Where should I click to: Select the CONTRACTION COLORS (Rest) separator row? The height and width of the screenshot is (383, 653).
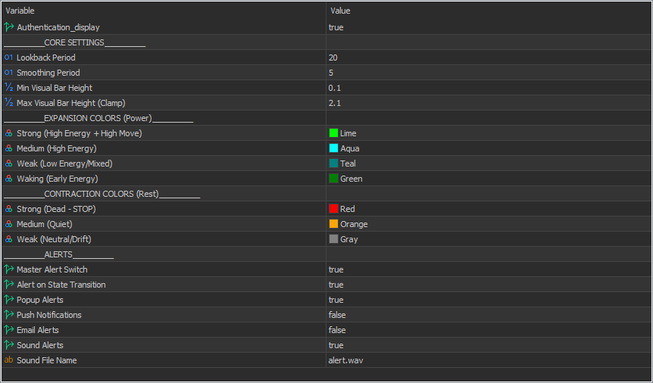pyautogui.click(x=326, y=194)
